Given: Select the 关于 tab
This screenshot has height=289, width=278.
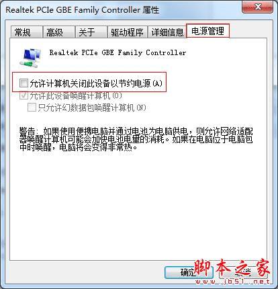Looking at the screenshot, I should (91, 32).
